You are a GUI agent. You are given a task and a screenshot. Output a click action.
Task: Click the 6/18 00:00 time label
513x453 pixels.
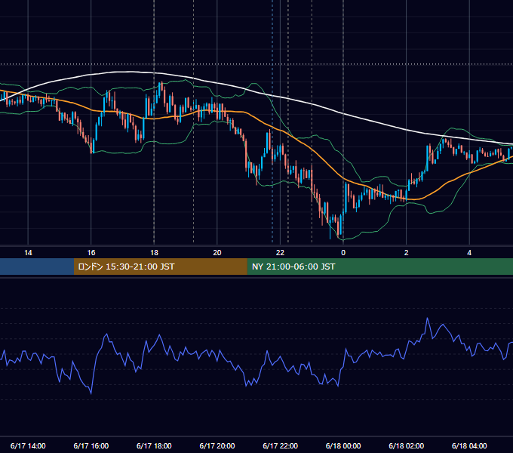coord(343,445)
